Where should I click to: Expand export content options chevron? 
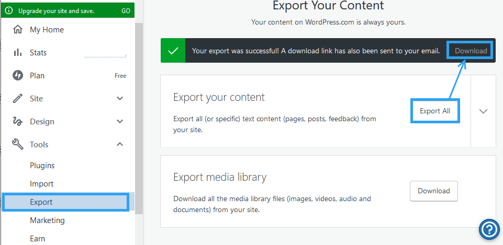pyautogui.click(x=483, y=111)
